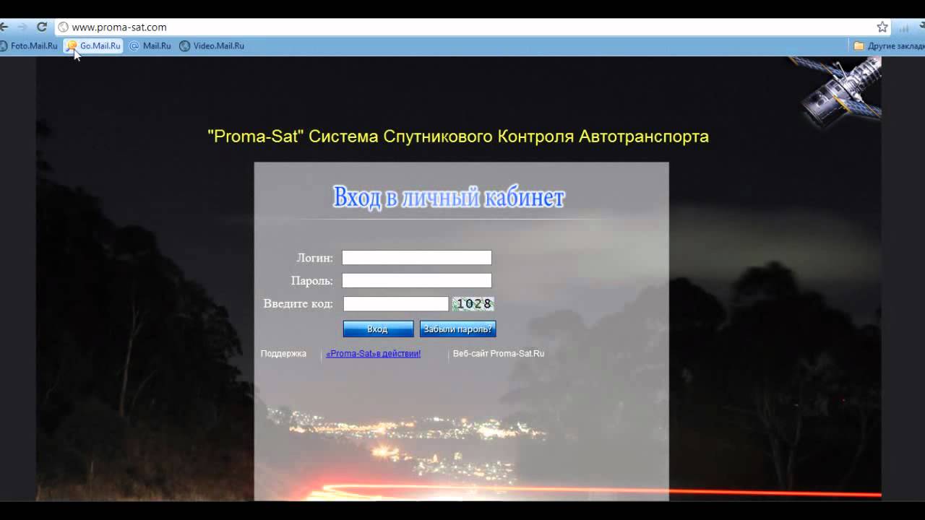Focus the Введите код input field
925x520 pixels.
pyautogui.click(x=396, y=304)
